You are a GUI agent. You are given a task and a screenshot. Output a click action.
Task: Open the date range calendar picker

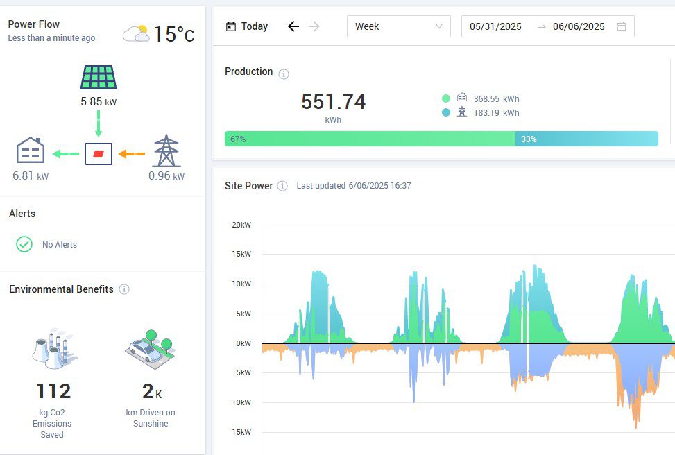tap(622, 26)
